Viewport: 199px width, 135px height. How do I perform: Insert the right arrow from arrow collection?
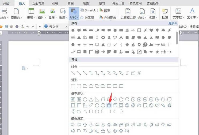pyautogui.click(x=73, y=125)
